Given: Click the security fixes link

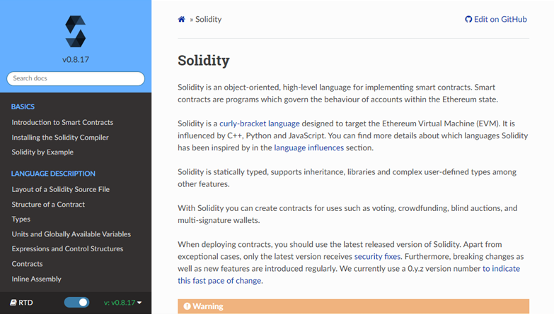Looking at the screenshot, I should (377, 256).
